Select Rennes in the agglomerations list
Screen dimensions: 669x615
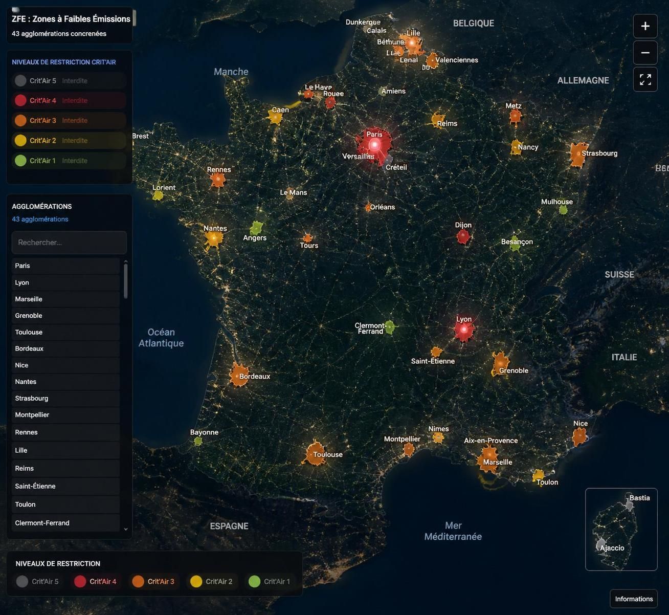tap(65, 432)
